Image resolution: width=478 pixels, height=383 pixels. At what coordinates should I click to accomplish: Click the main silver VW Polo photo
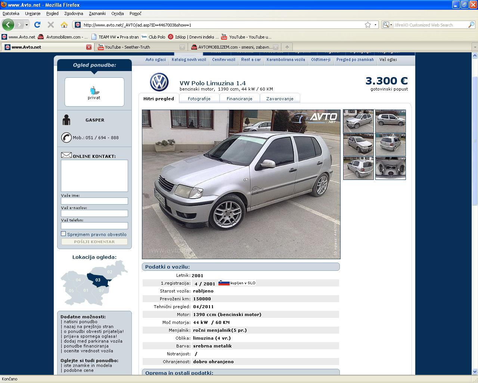pyautogui.click(x=241, y=184)
